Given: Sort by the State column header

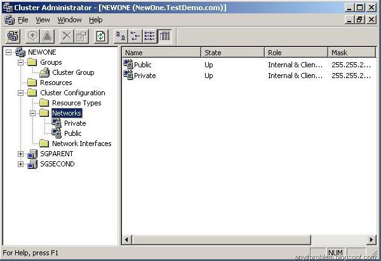Looking at the screenshot, I should coord(233,53).
